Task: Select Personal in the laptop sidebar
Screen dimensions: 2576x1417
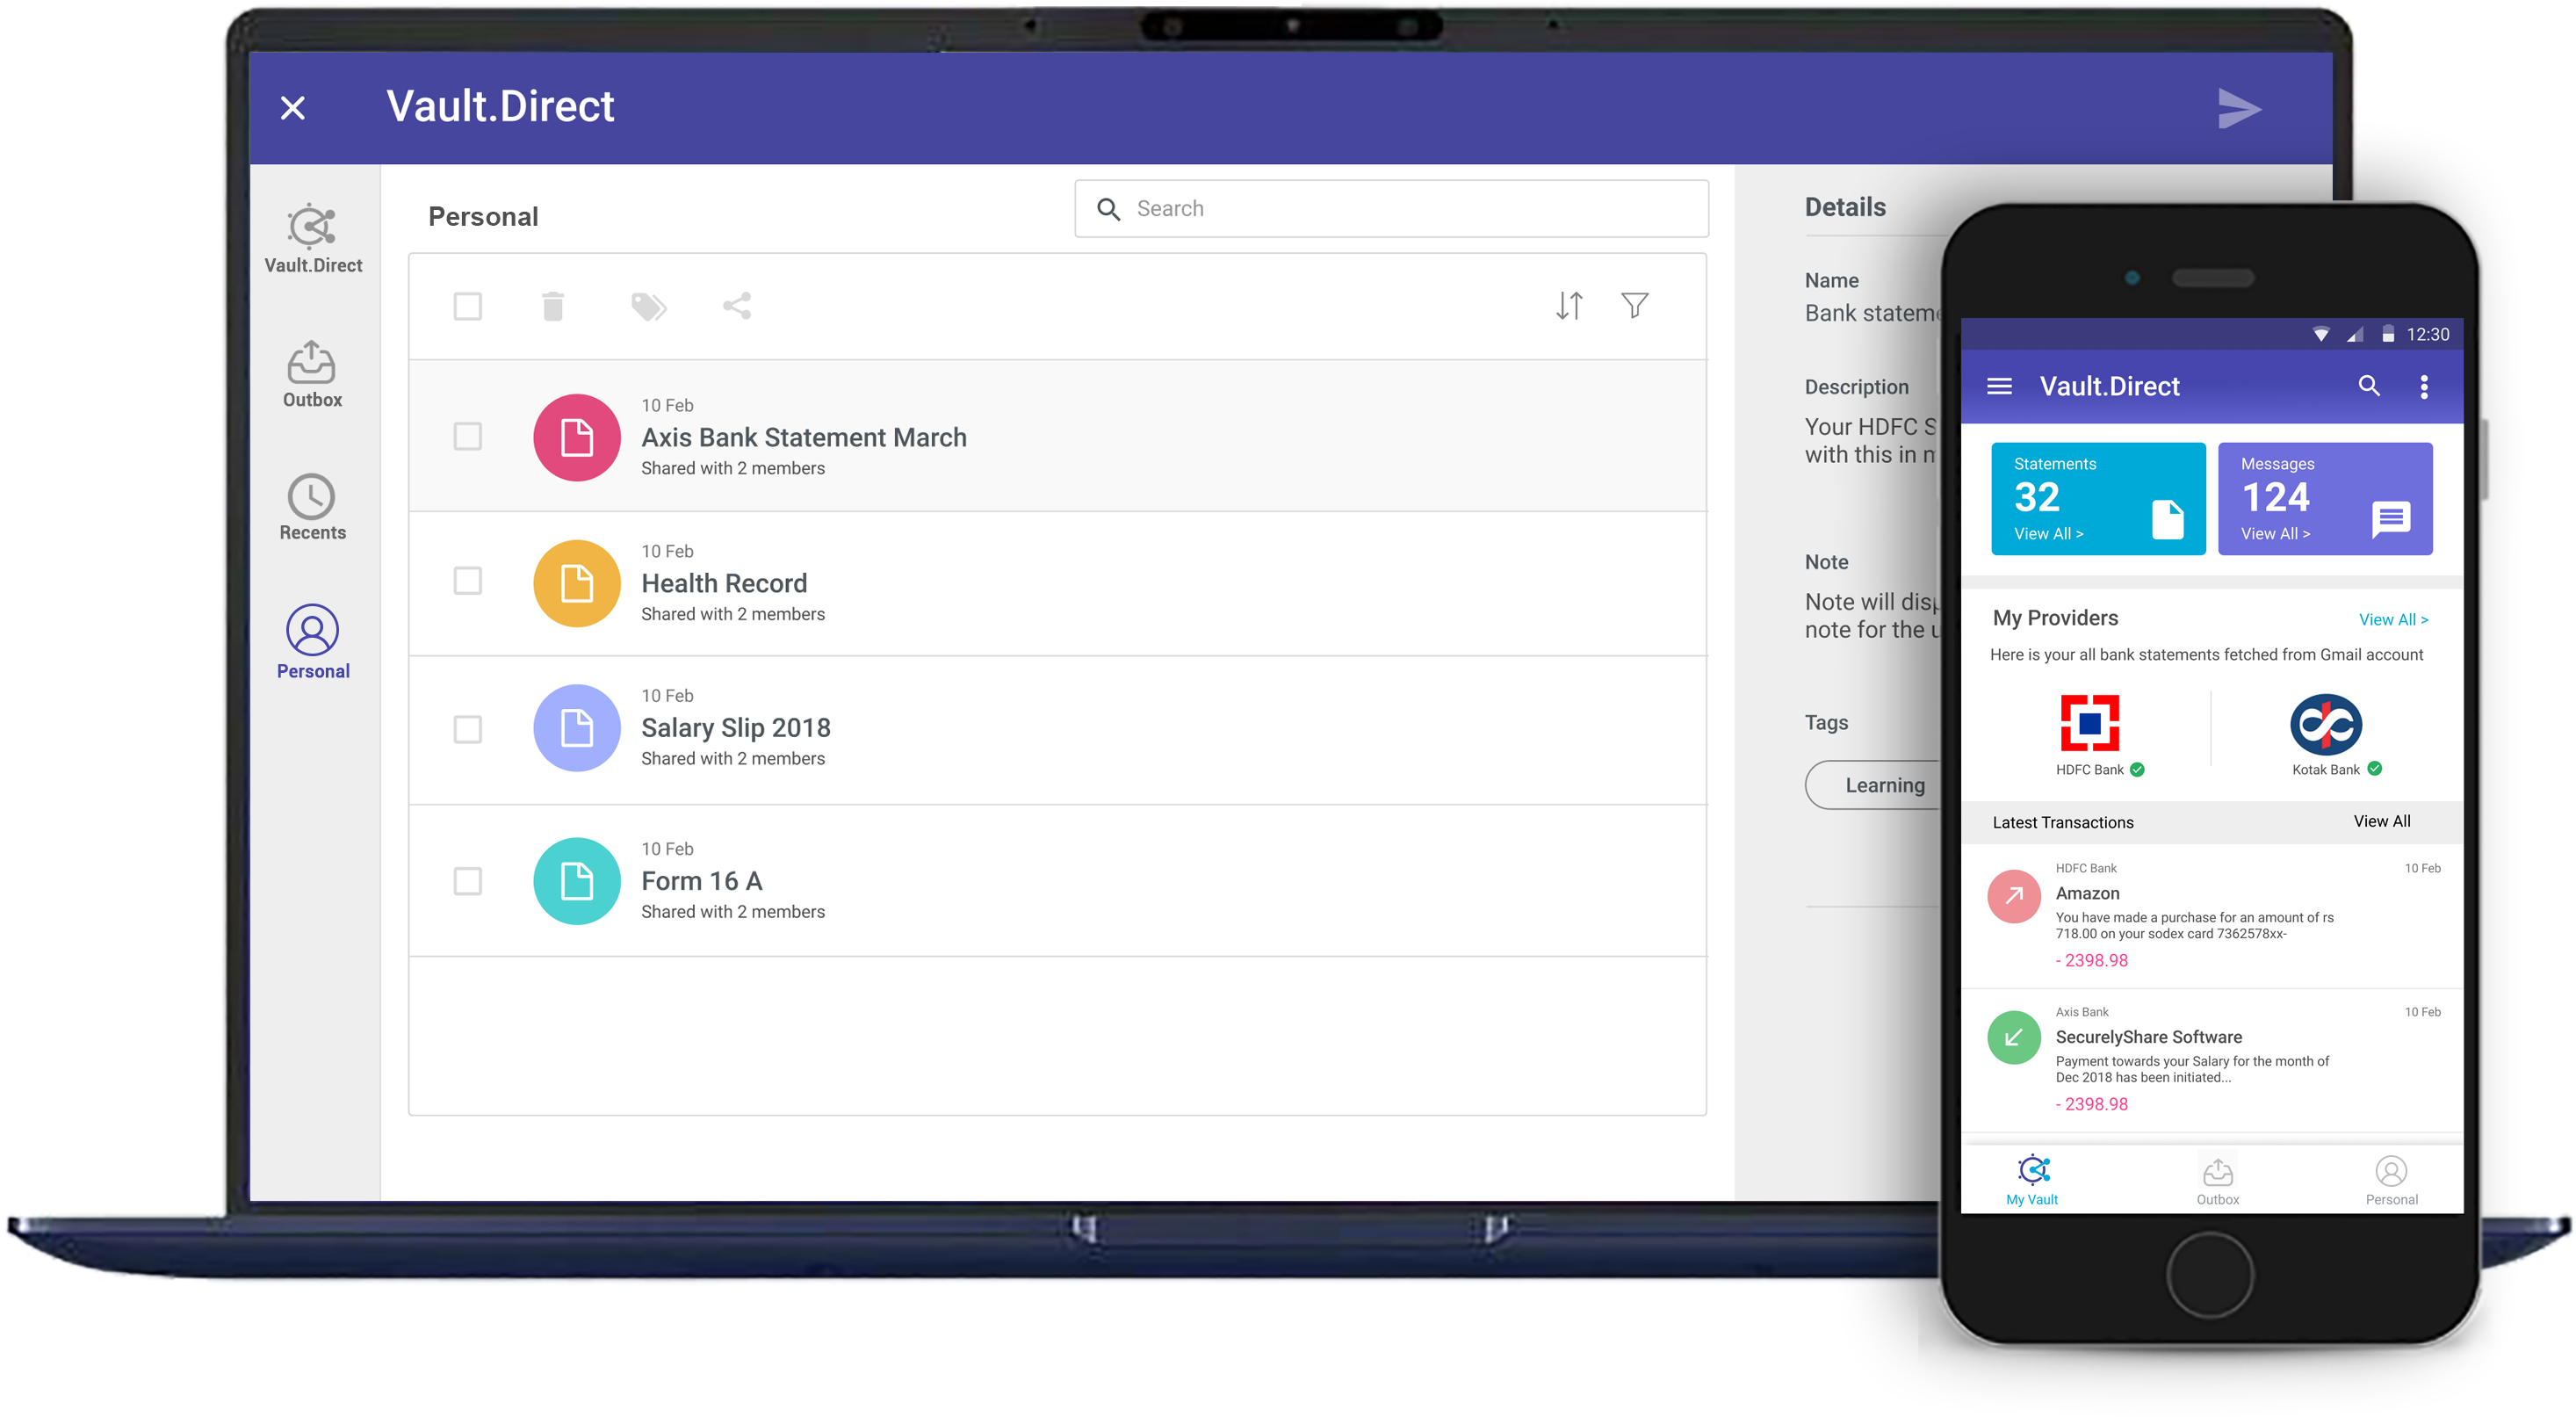Action: coord(313,643)
